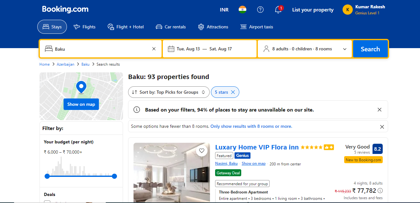Click the Show on map link in the listing

(x=254, y=163)
